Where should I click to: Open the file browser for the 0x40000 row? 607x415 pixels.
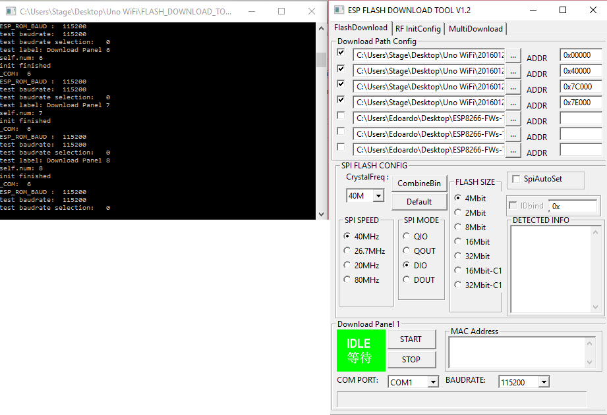tap(513, 72)
